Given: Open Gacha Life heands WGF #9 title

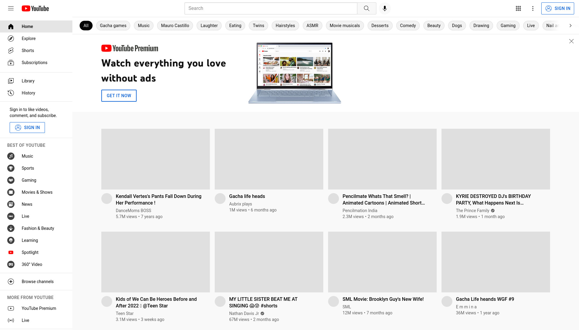Looking at the screenshot, I should [485, 299].
